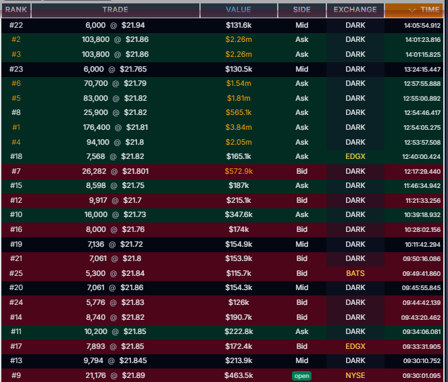Click the Mid side in row #23

coord(302,69)
